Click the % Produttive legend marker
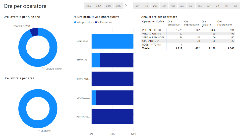The width and height of the screenshot is (242, 137). (96, 22)
